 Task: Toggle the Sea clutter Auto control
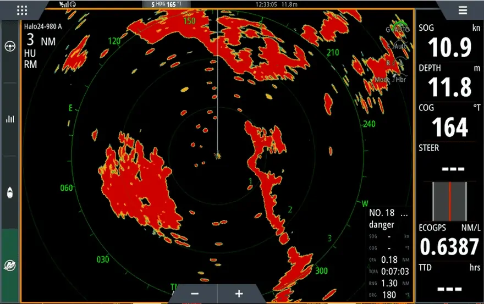coord(398,46)
